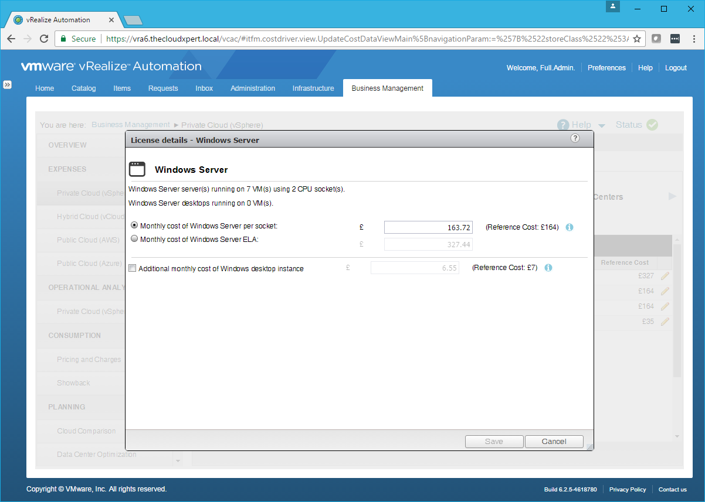Open the Preferences link
The width and height of the screenshot is (705, 502).
[606, 68]
